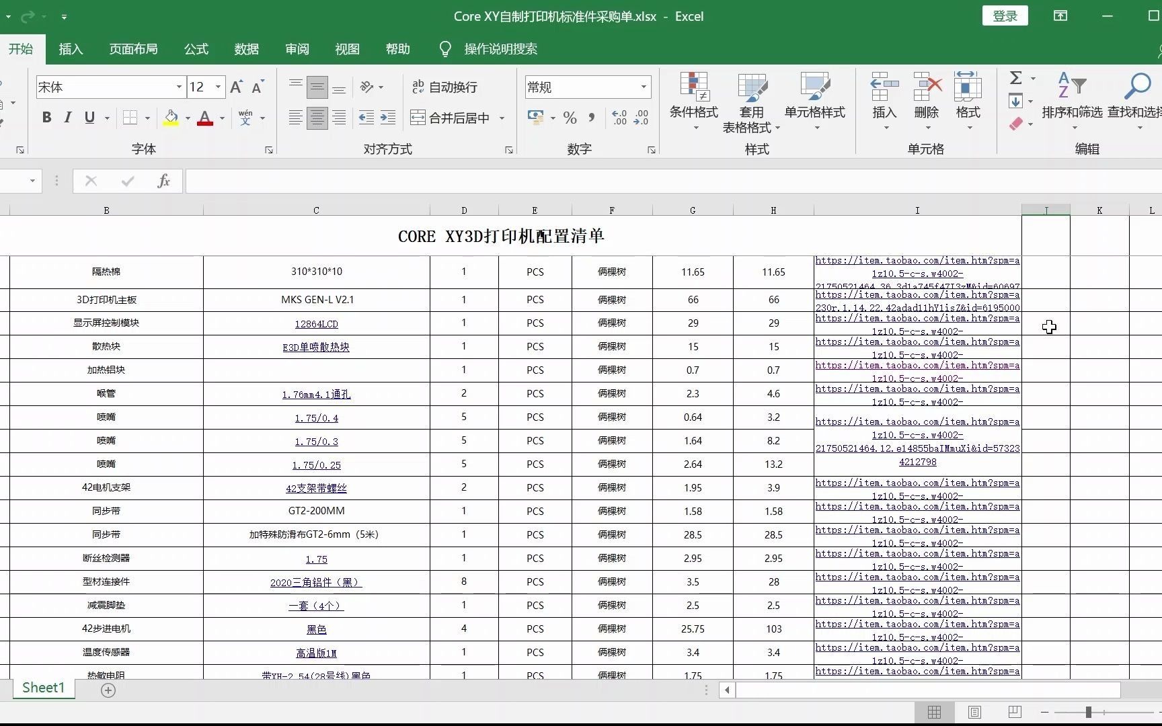The image size is (1162, 726).
Task: Decrease decimal places
Action: point(641,118)
